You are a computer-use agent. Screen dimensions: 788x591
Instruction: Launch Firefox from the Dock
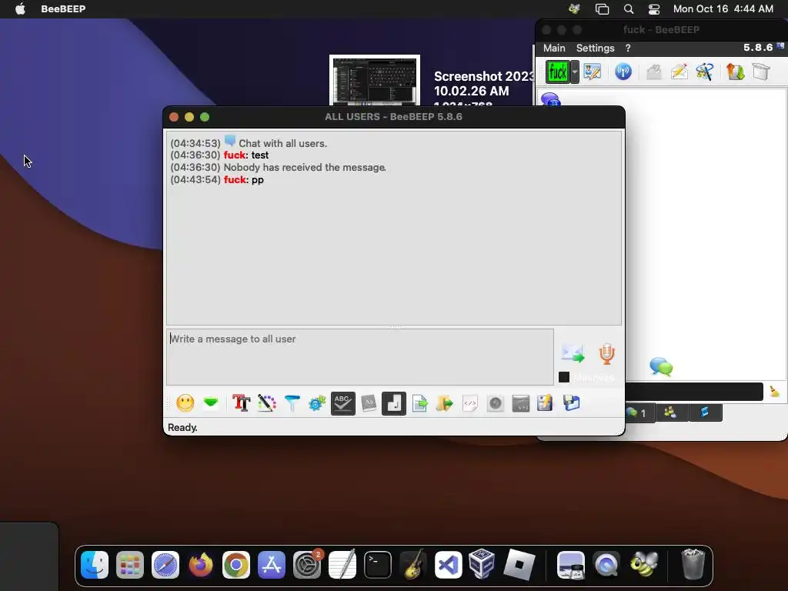coord(201,565)
